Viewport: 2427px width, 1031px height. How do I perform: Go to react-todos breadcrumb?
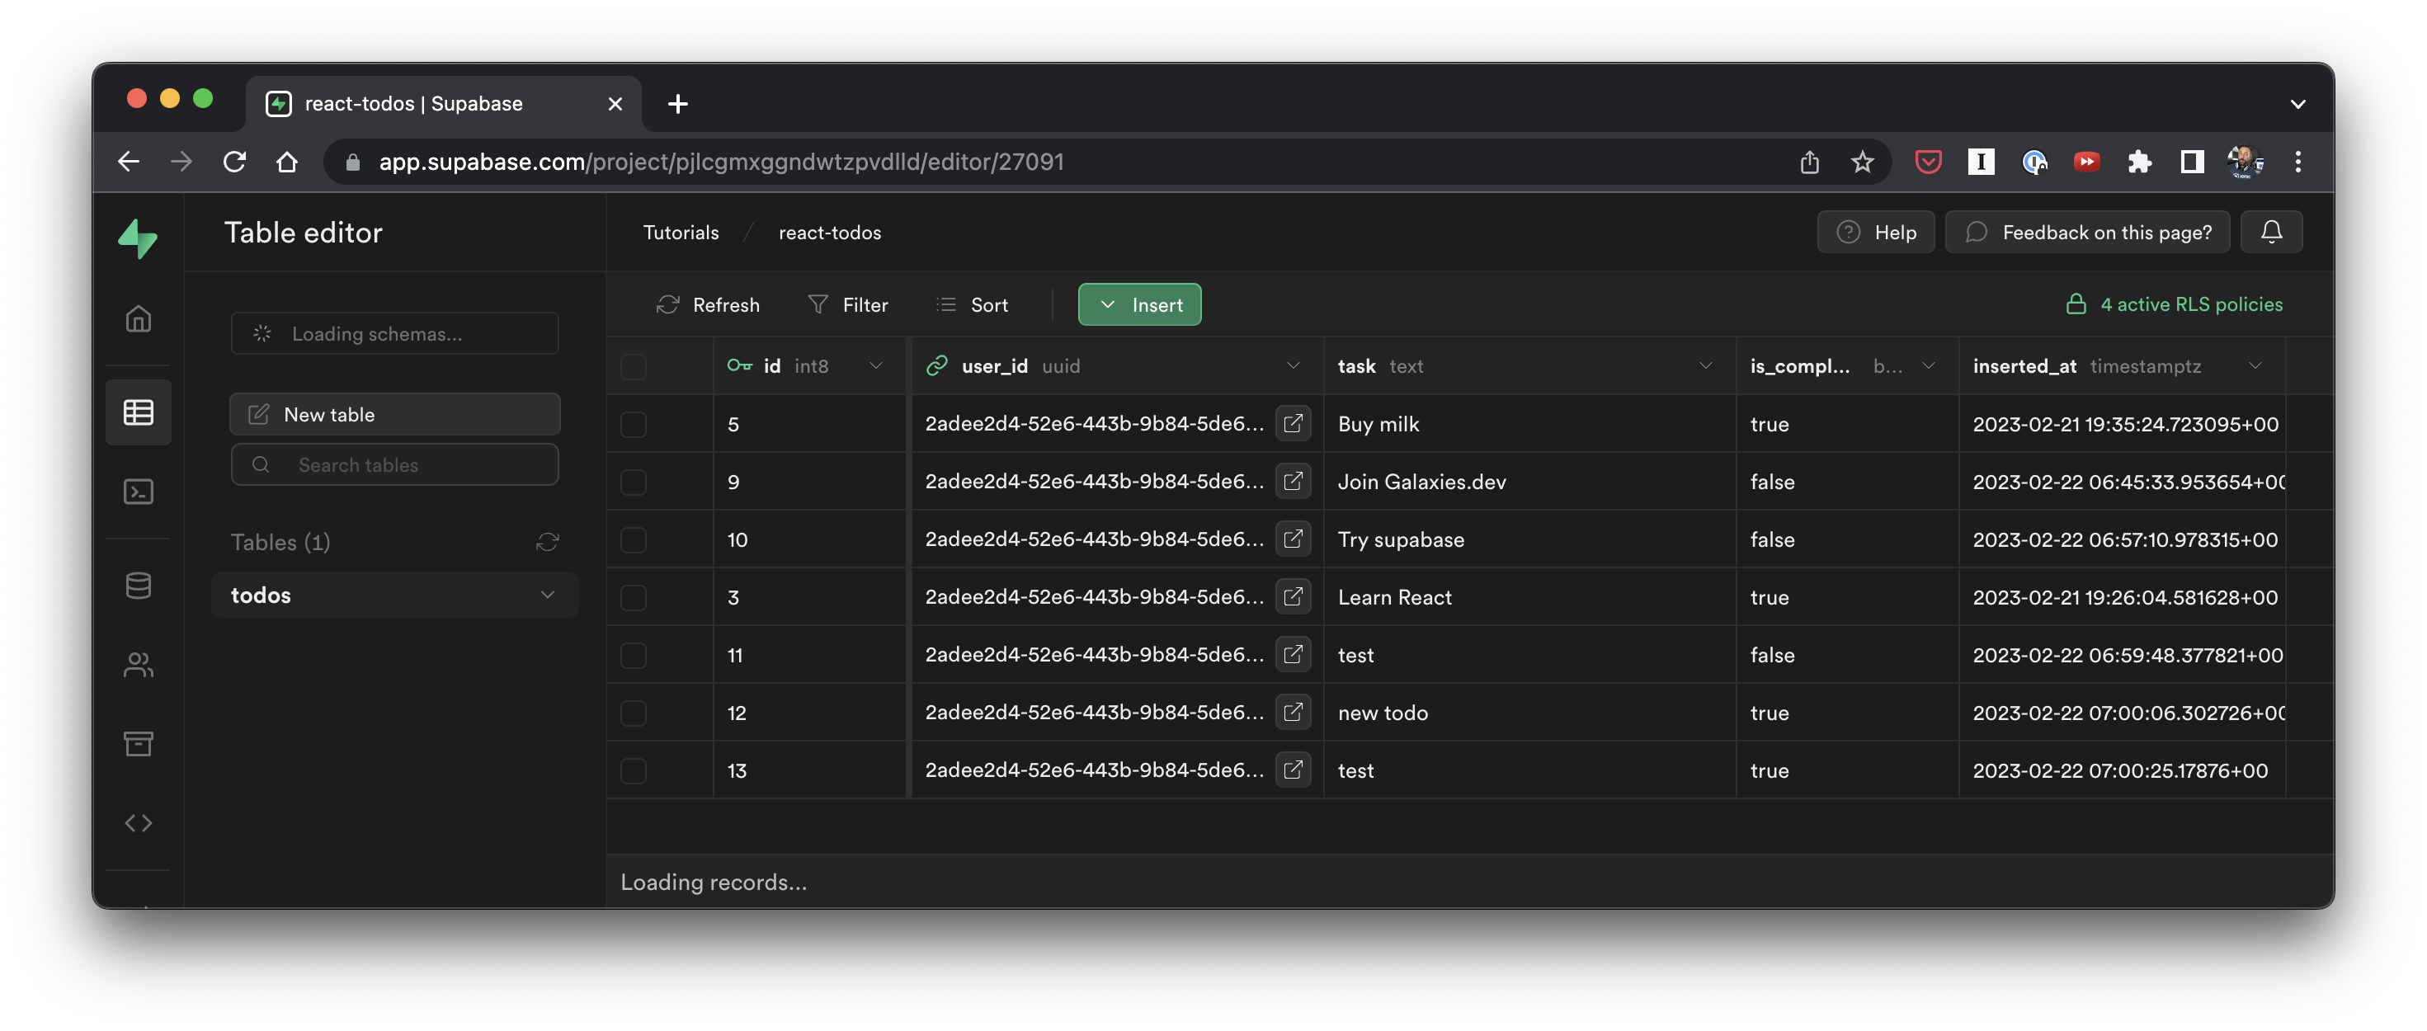[829, 233]
